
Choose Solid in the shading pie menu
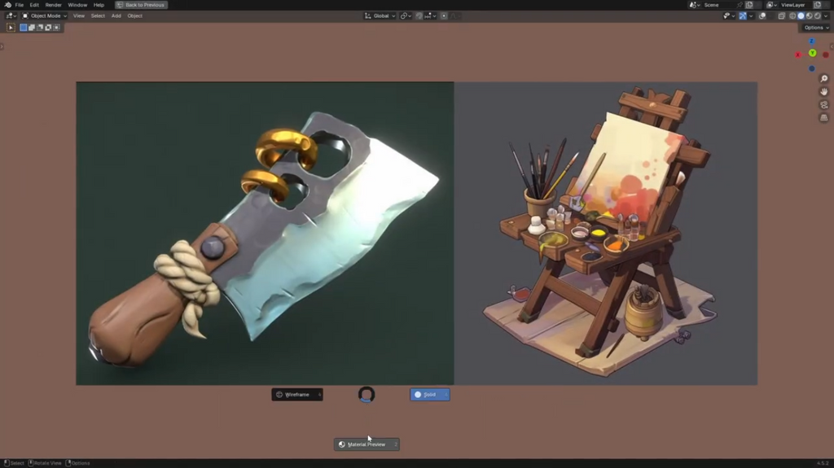[430, 395]
